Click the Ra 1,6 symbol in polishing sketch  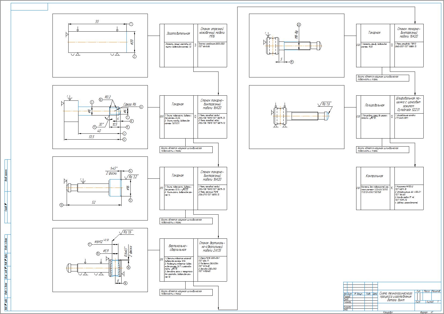pos(326,104)
